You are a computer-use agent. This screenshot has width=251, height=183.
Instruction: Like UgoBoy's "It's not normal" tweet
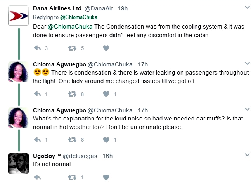pyautogui.click(x=106, y=177)
